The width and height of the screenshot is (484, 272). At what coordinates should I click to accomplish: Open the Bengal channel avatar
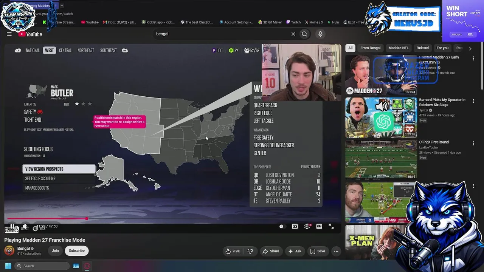pyautogui.click(x=9, y=250)
